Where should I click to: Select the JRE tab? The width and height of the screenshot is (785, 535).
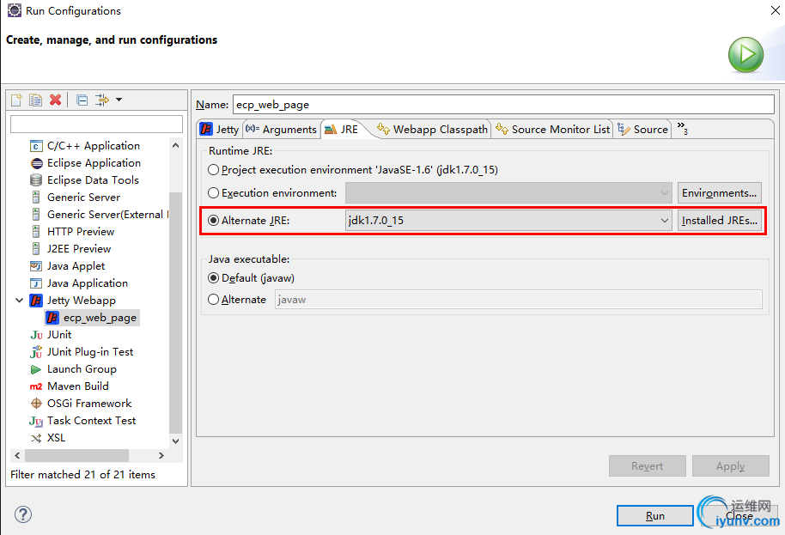(x=343, y=129)
